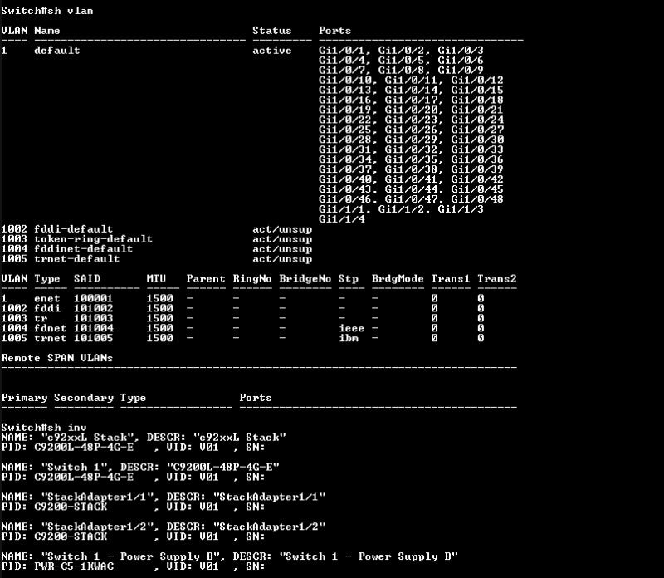Click the 'Remote SPAN VLANs' heading
This screenshot has width=664, height=578.
[56, 358]
